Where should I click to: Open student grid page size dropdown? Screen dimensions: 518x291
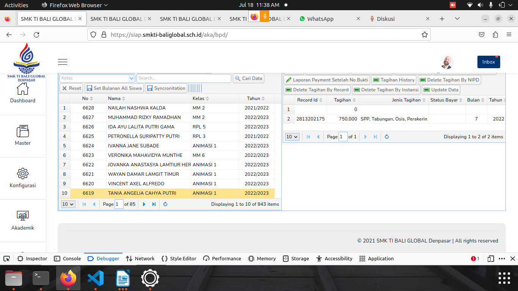[68, 204]
